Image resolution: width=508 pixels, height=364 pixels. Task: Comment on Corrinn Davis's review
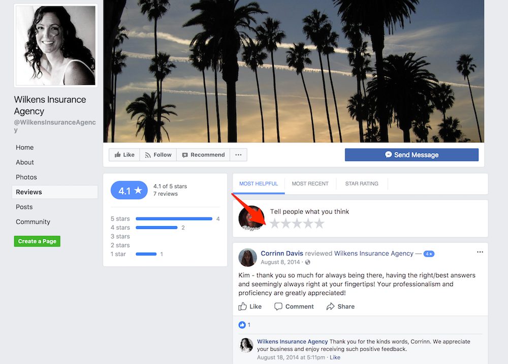pos(294,307)
